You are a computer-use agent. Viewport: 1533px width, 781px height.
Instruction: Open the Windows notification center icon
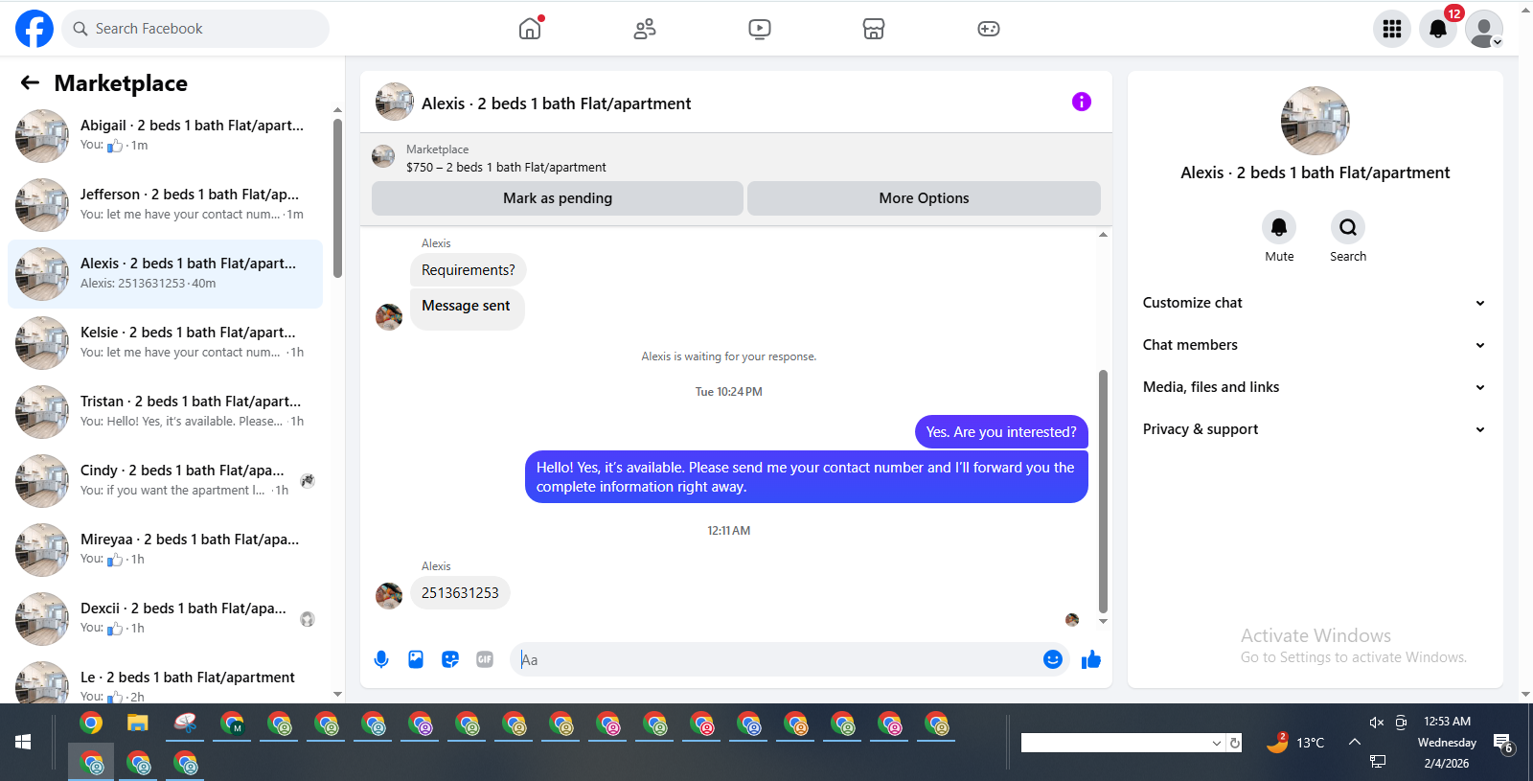coord(1502,743)
